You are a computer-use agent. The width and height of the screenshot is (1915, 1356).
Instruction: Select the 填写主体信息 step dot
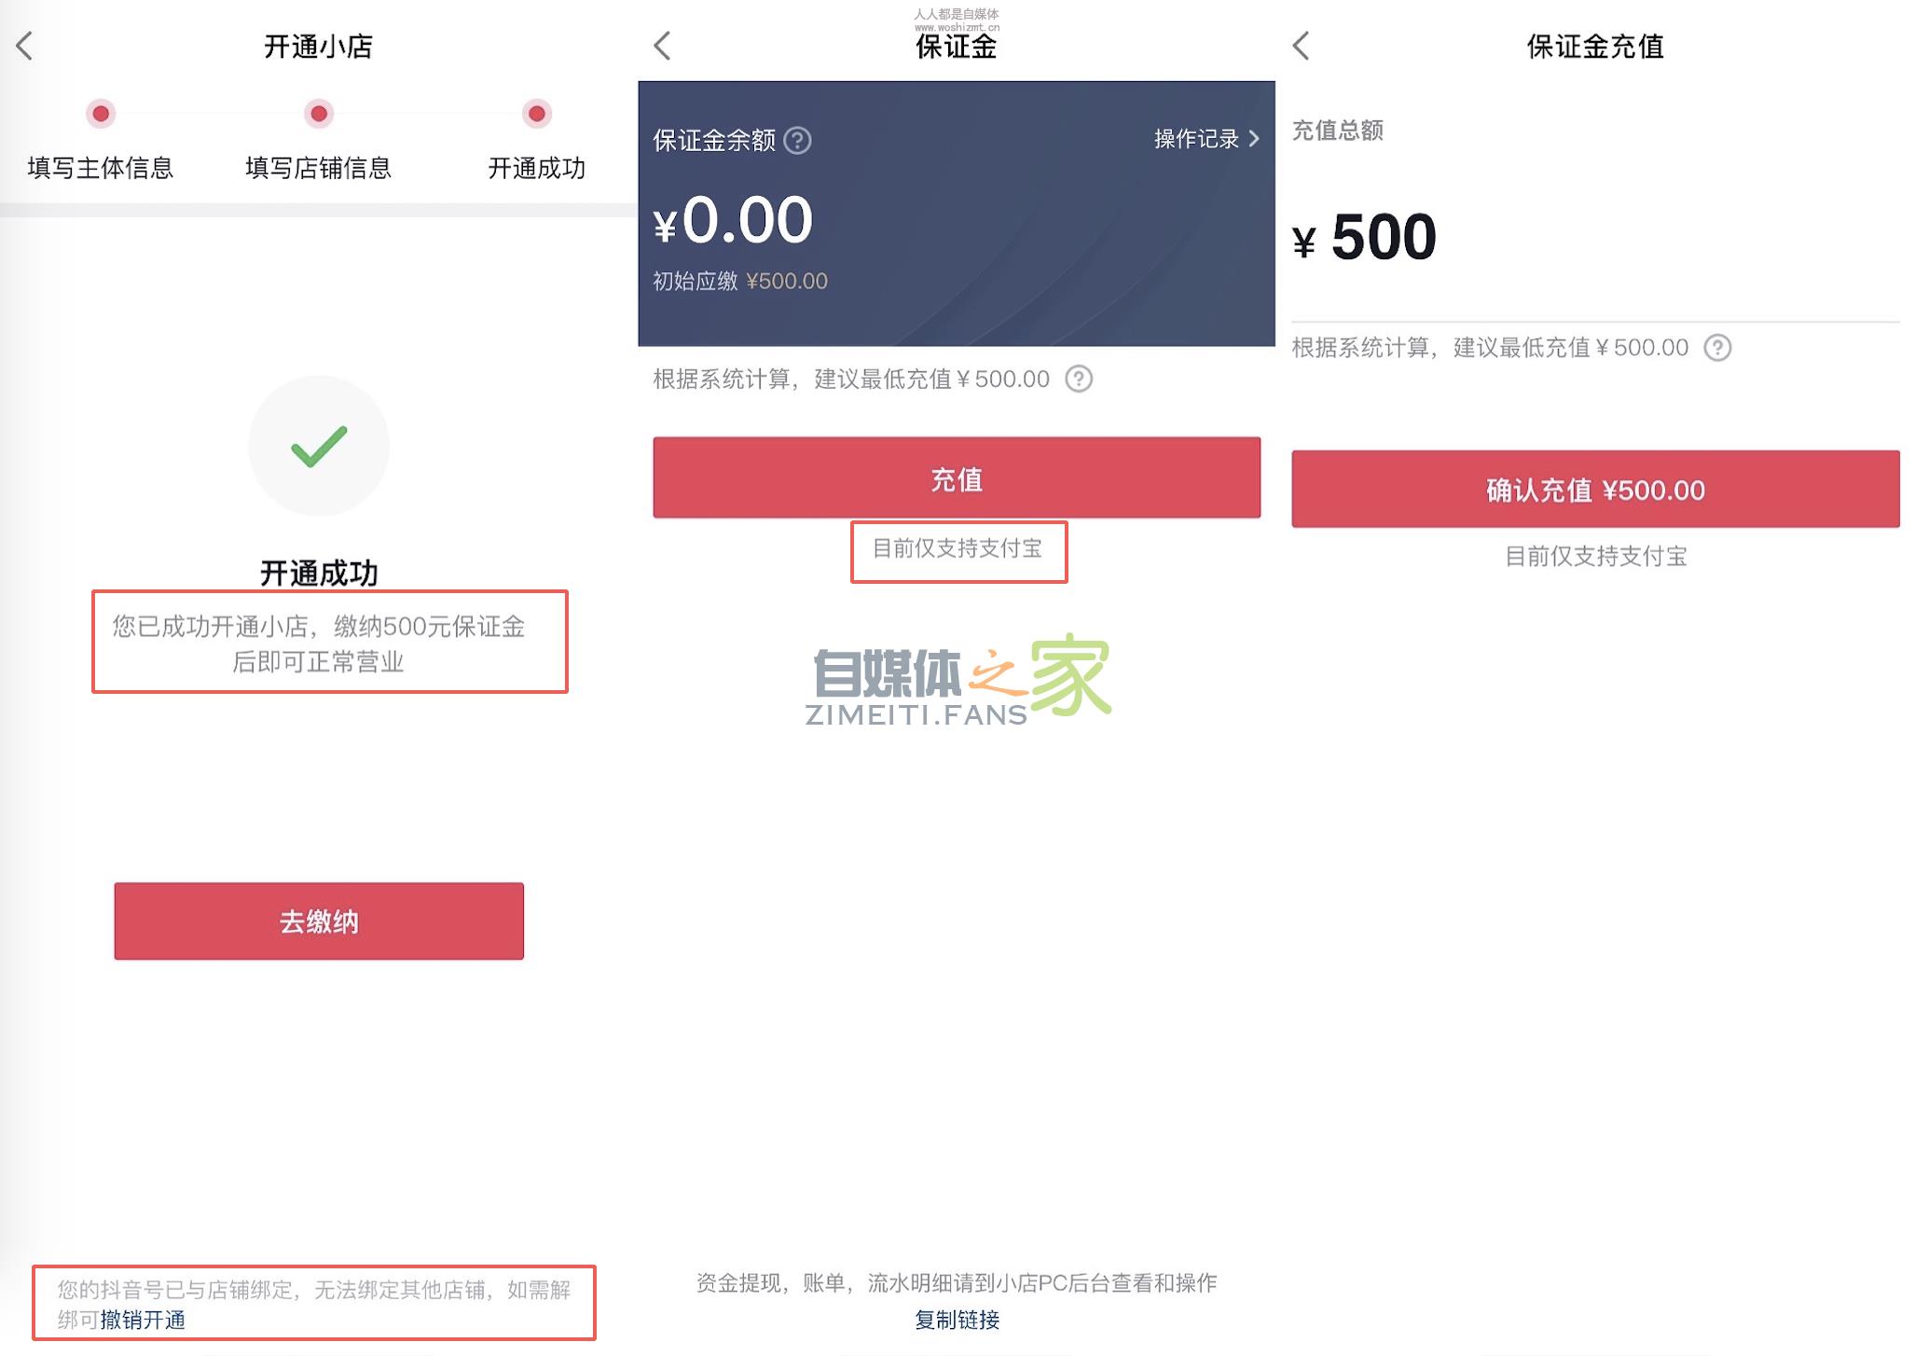[x=101, y=114]
